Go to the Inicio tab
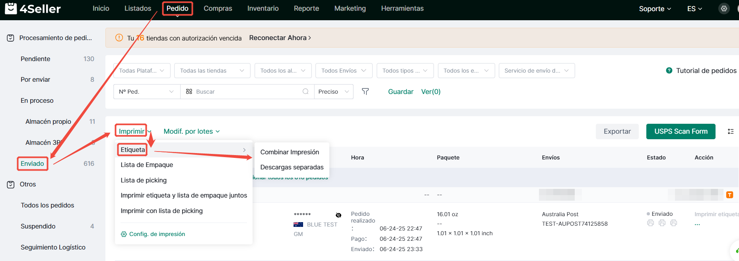This screenshot has width=739, height=261. pyautogui.click(x=101, y=8)
